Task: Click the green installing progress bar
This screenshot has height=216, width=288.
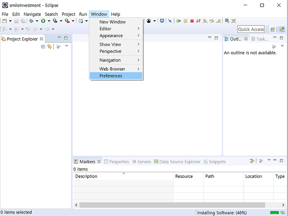Action: 274,213
